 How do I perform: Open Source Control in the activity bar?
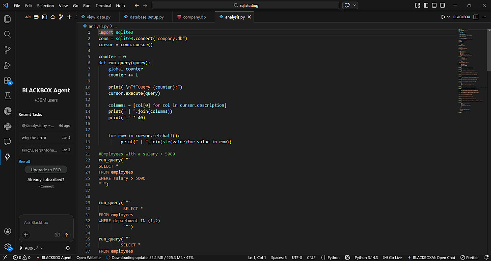click(7, 50)
